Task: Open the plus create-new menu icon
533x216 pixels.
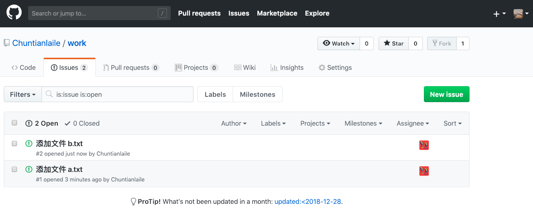Action: pos(499,14)
